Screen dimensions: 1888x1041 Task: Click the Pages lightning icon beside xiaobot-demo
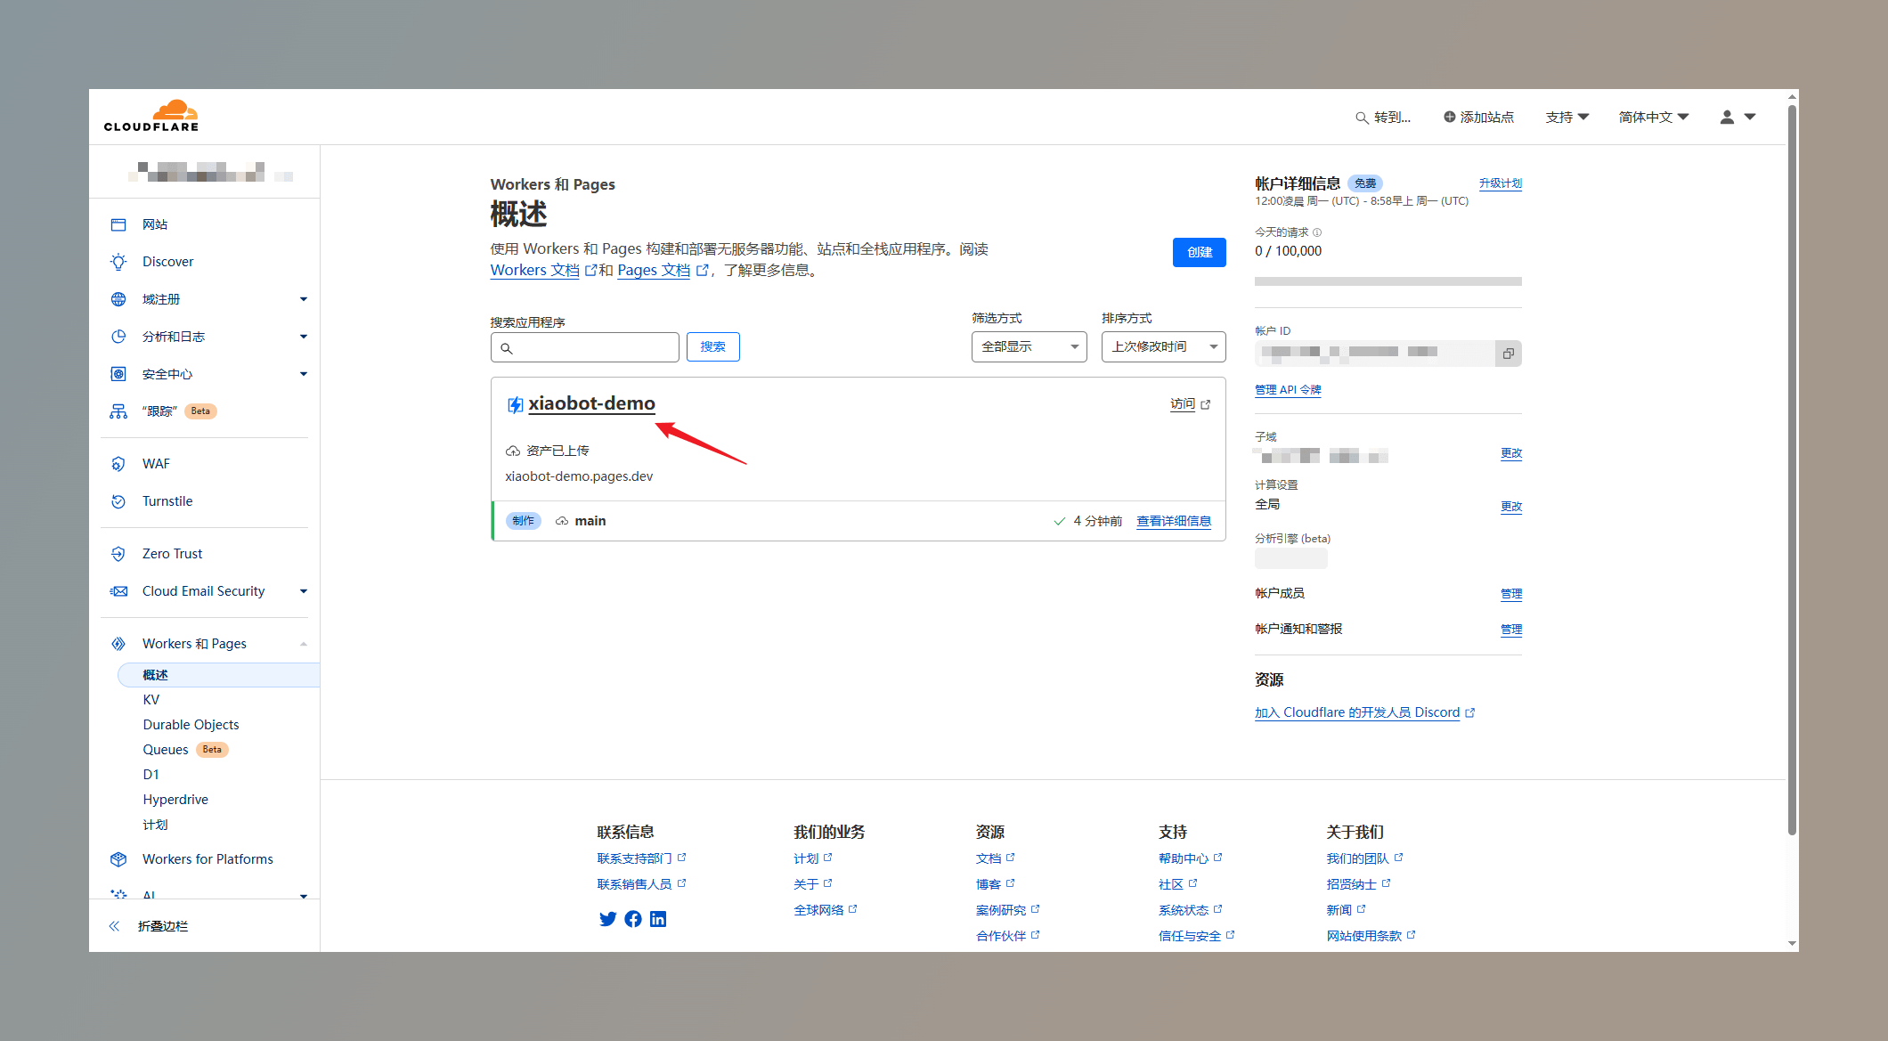(515, 404)
